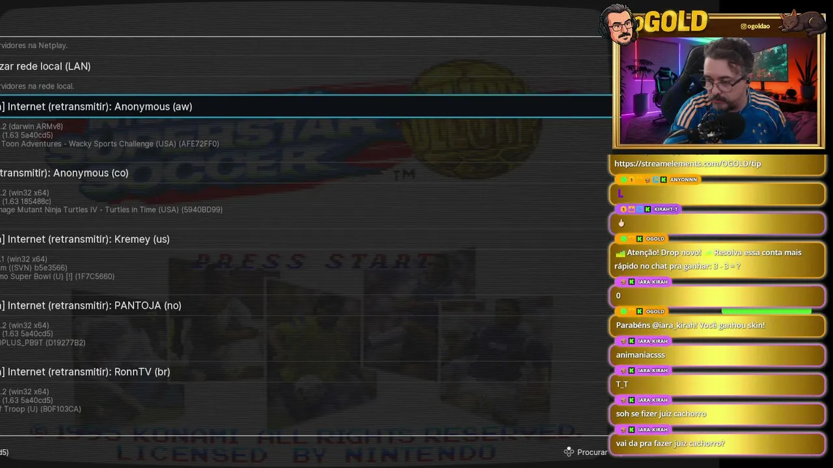Click the sleeping cat icon above the webcam
This screenshot has height=468, width=833.
point(803,22)
